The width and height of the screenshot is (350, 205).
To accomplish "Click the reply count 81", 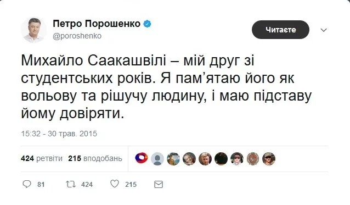I will tap(41, 185).
